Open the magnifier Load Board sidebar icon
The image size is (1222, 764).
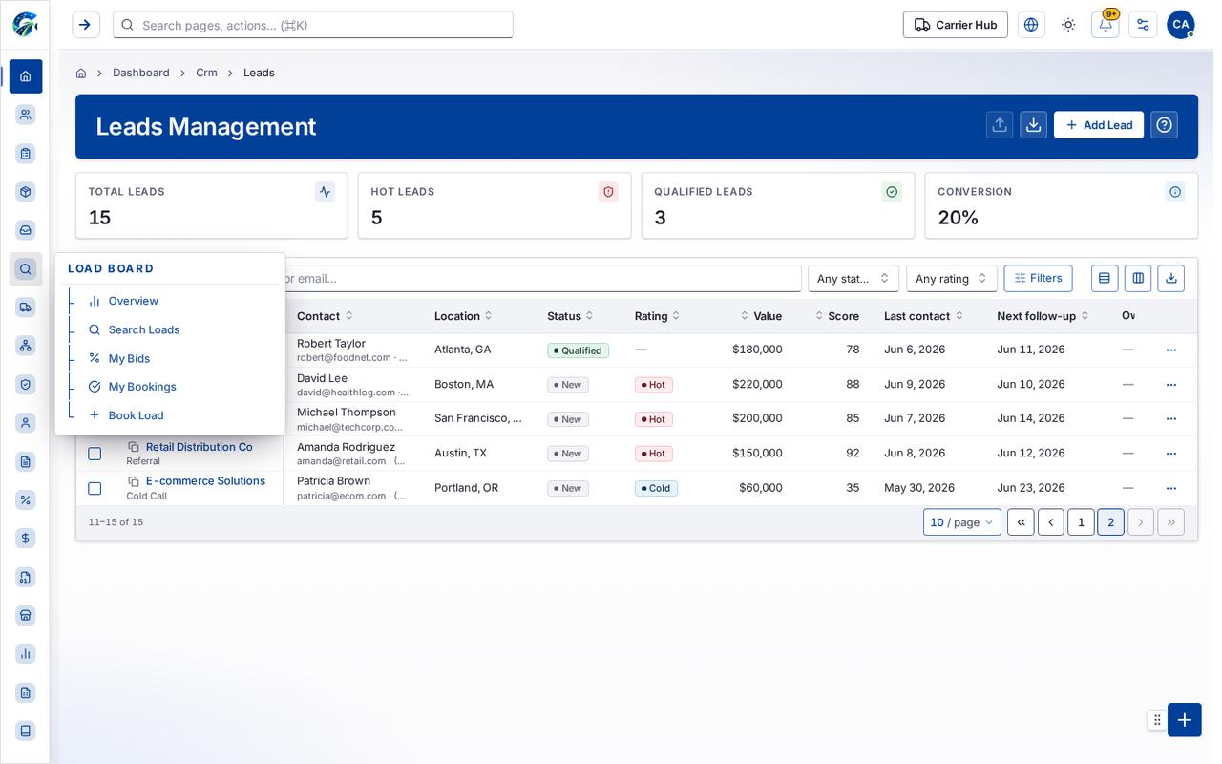tap(26, 269)
